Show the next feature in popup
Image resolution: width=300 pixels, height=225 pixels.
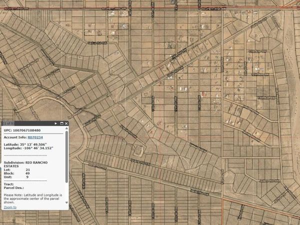(x=55, y=123)
